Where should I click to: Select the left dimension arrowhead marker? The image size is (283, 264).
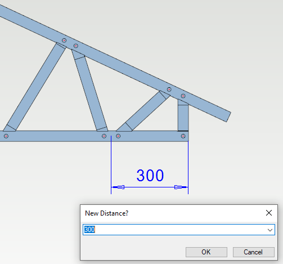point(119,187)
